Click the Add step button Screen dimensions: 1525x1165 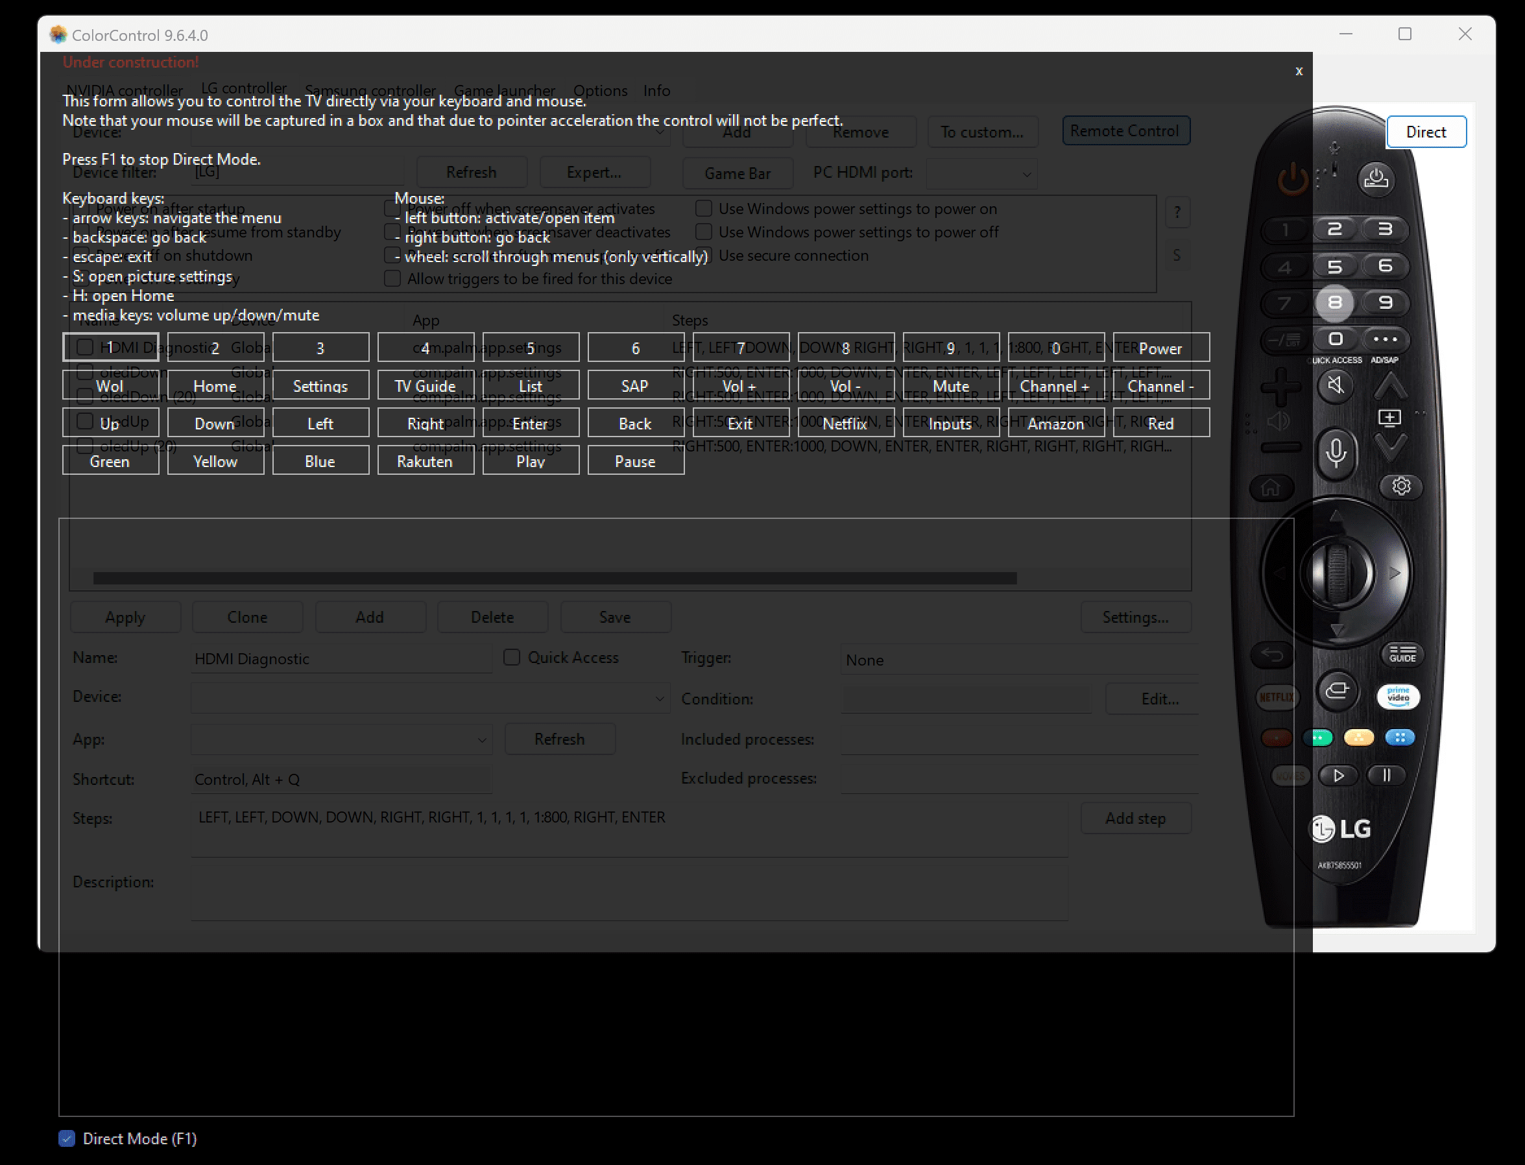[x=1136, y=818]
